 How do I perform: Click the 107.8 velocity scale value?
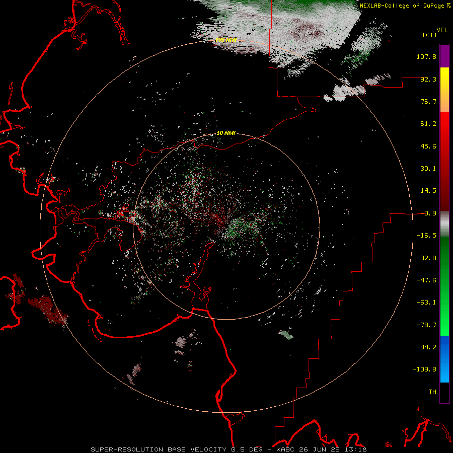tap(426, 56)
